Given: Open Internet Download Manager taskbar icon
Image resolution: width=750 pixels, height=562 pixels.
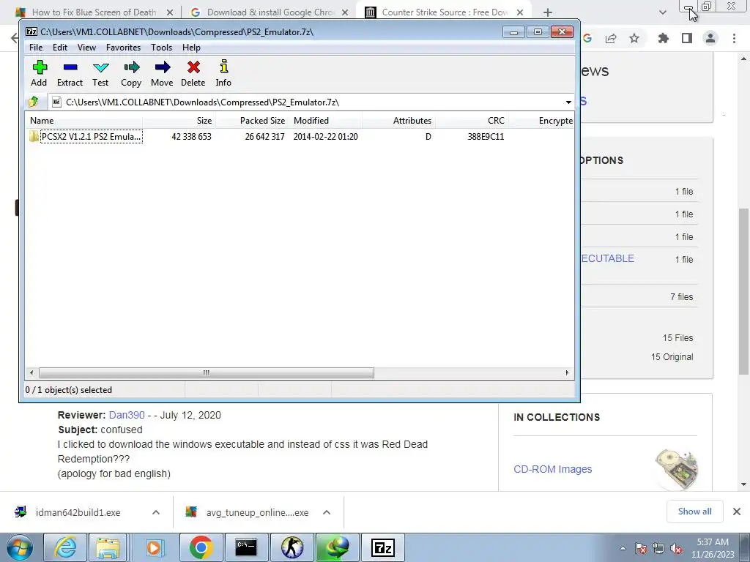Looking at the screenshot, I should pos(337,547).
